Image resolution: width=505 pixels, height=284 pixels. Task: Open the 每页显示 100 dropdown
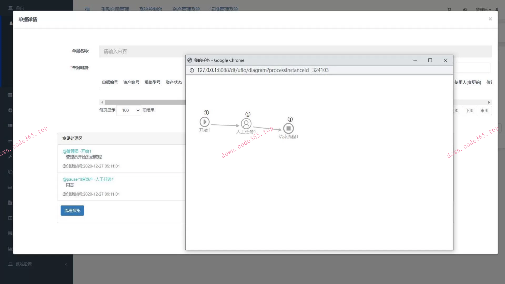coord(129,110)
